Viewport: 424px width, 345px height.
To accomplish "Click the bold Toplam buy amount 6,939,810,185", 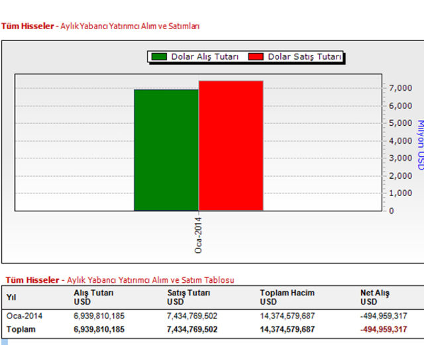I will coord(99,330).
